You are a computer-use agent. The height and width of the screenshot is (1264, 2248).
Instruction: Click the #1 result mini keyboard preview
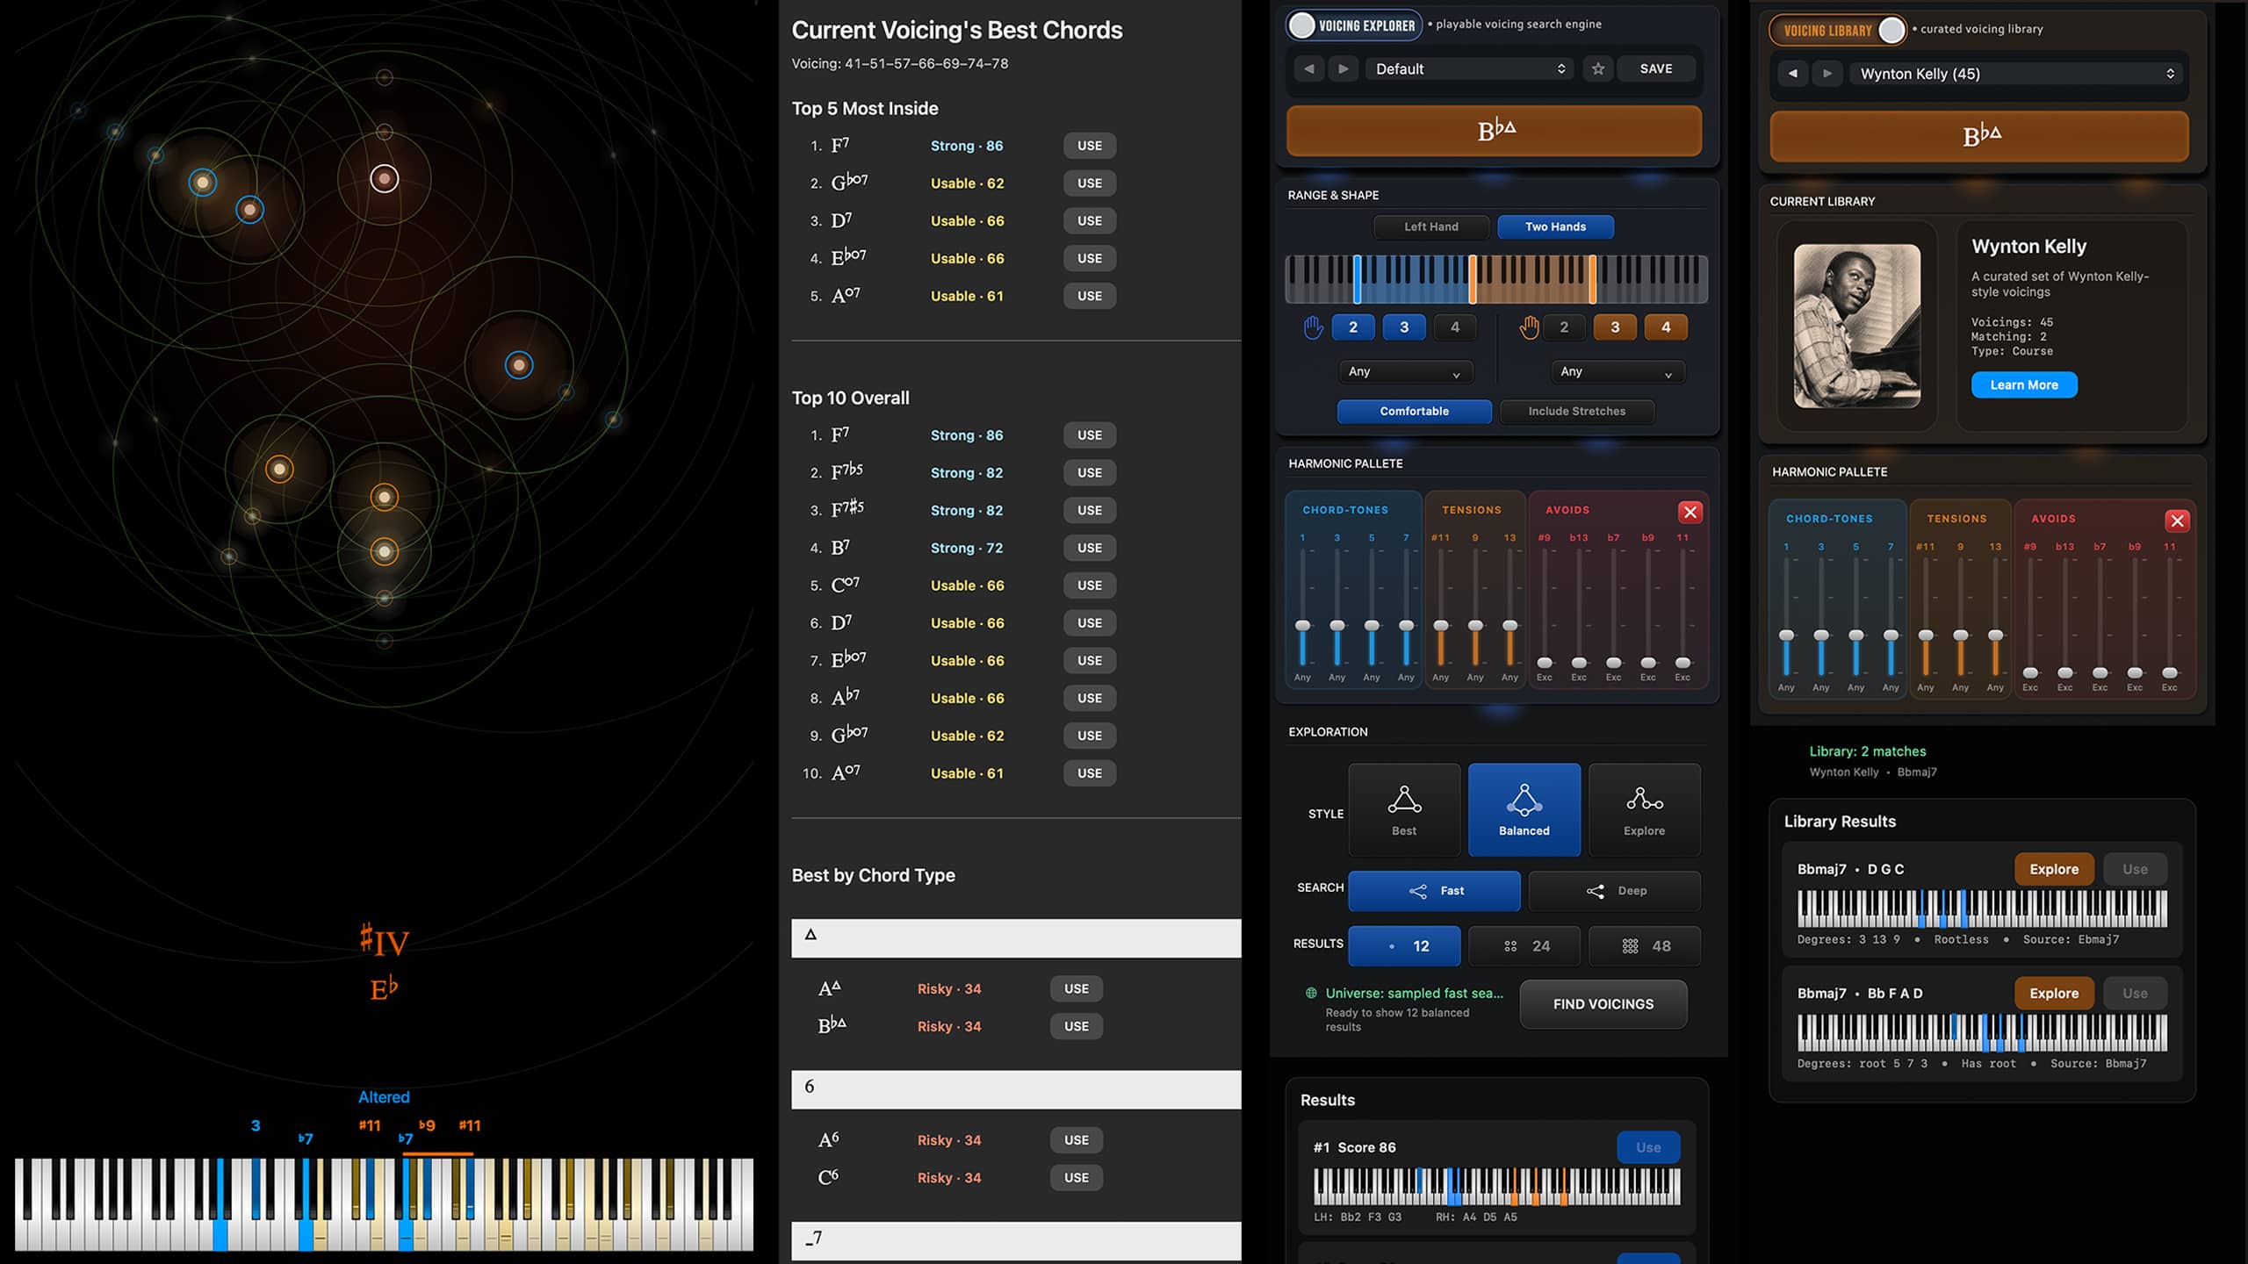(1496, 1186)
